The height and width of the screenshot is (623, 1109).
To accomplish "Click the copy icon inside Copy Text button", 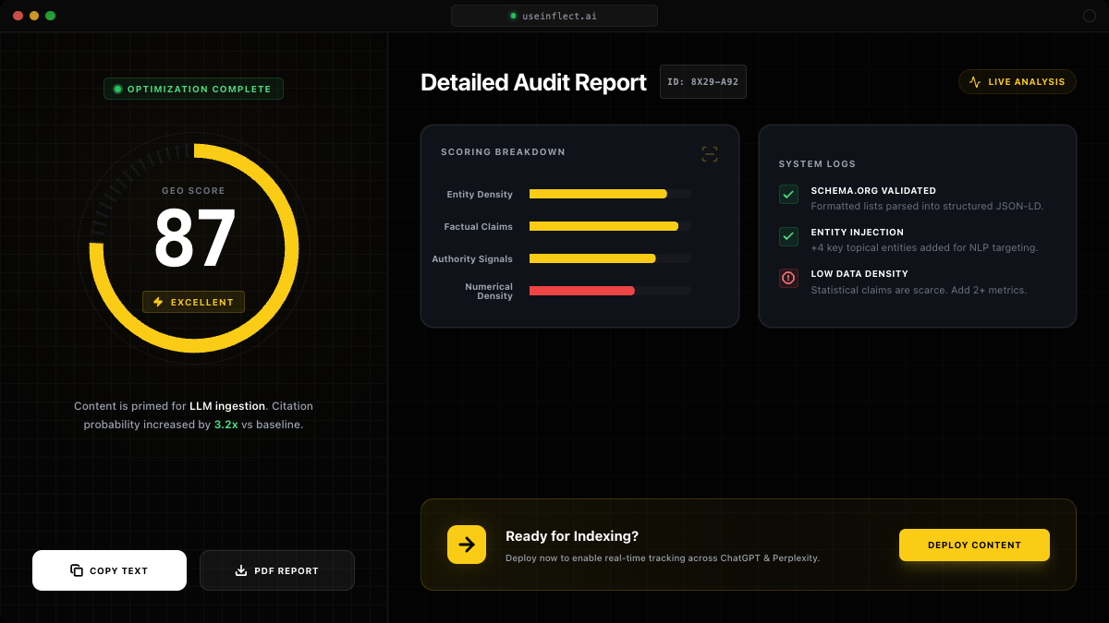I will point(75,570).
